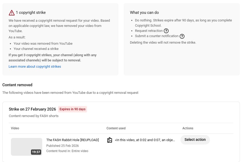243x162 pixels.
Task: Click the Content used column header
Action: tap(116, 128)
